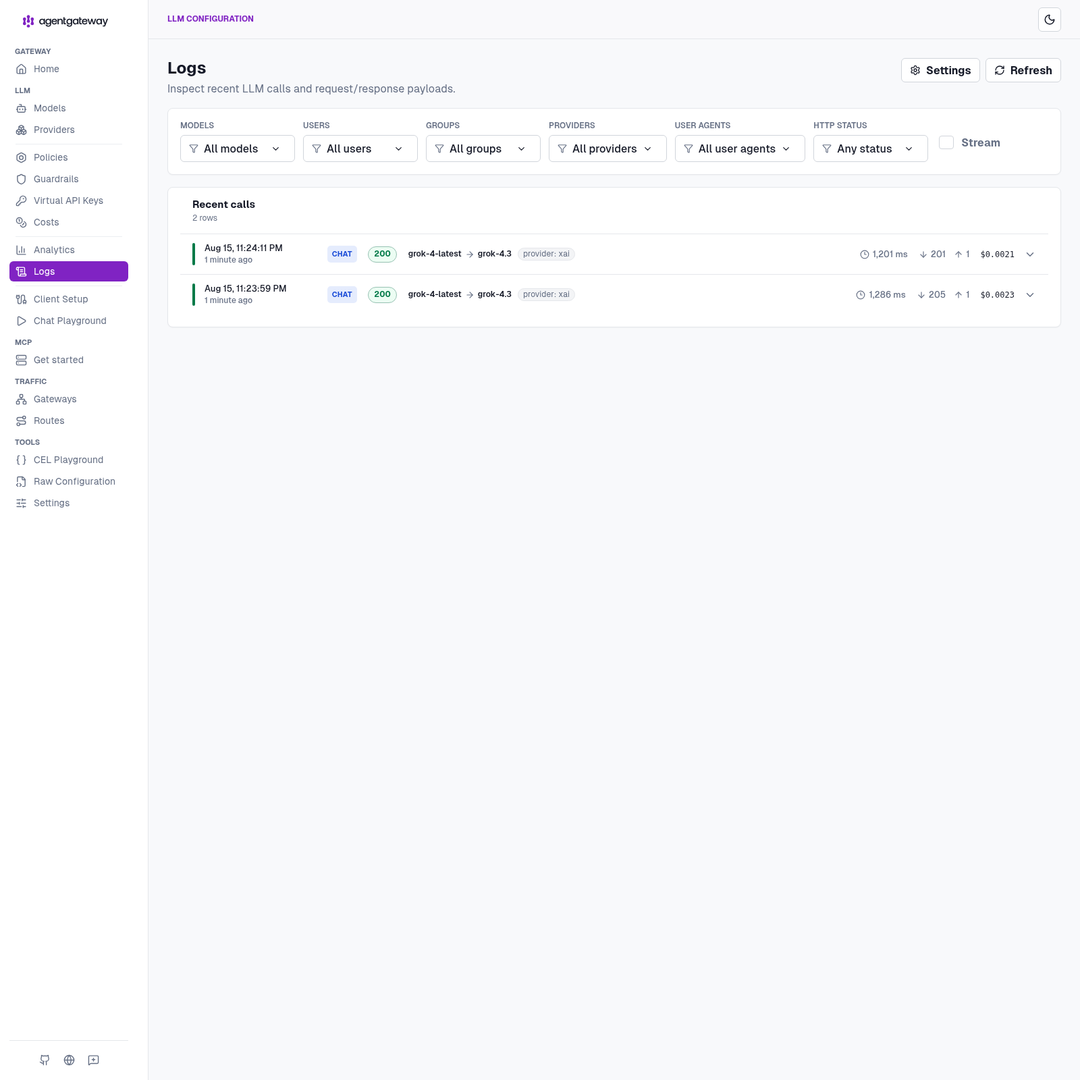Expand the 11:24:11 PM log row
Image resolution: width=1080 pixels, height=1080 pixels.
point(1030,254)
